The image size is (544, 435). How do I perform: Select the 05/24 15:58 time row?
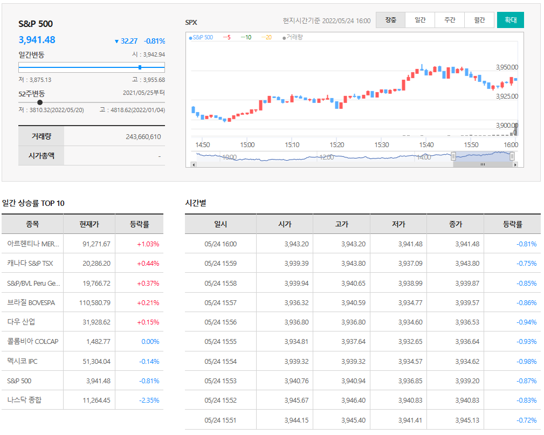pos(363,283)
